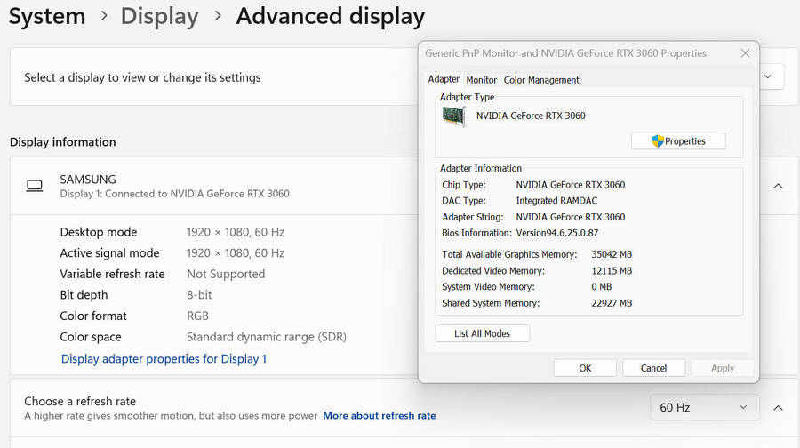Viewport: 800px width, 448px height.
Task: Click the Apply button
Action: point(722,368)
